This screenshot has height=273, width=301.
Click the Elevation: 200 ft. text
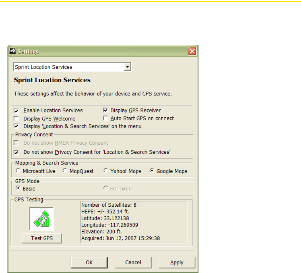(x=101, y=232)
